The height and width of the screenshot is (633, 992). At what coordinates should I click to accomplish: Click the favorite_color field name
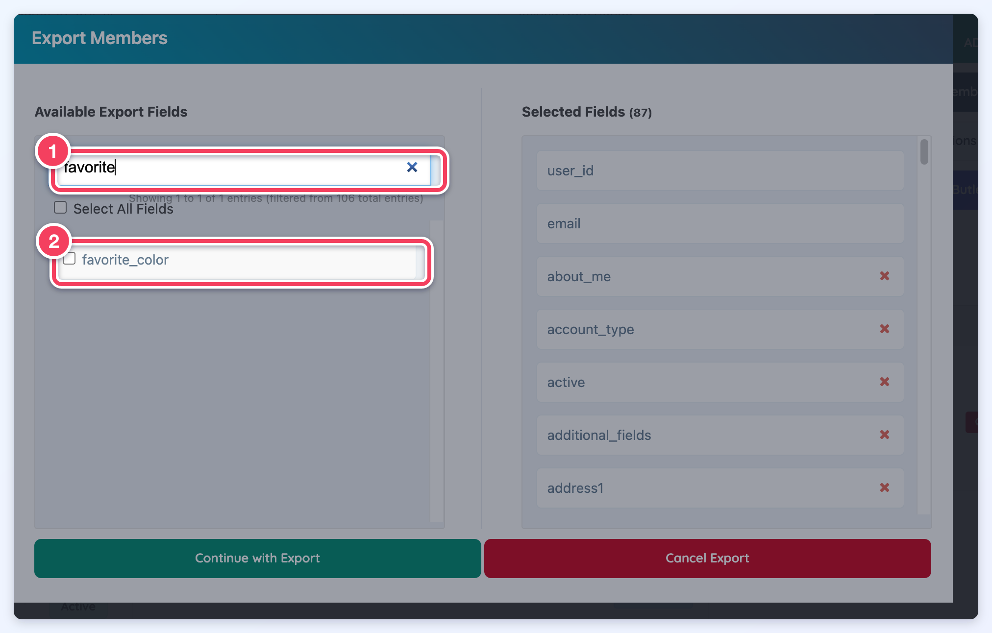125,260
